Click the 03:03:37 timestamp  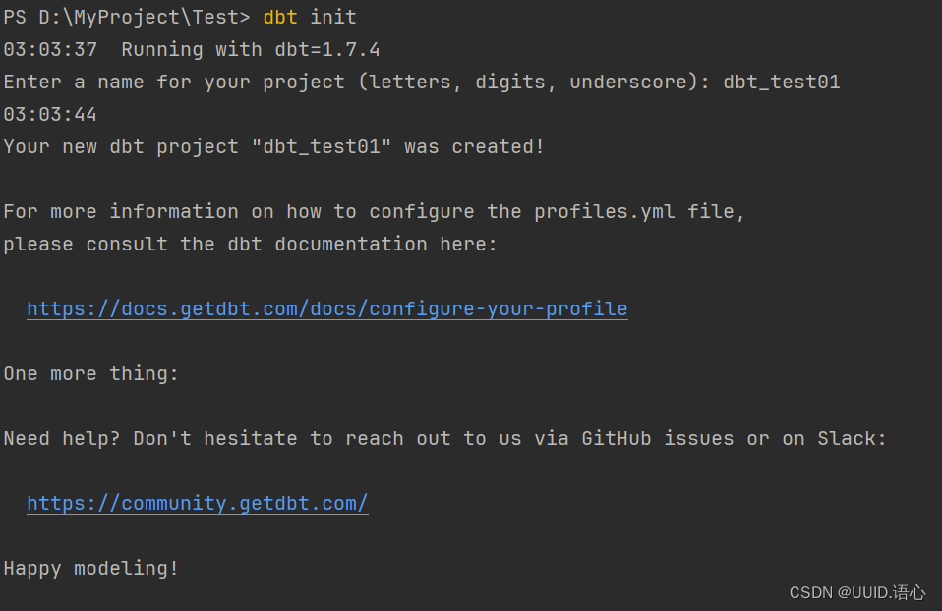(x=50, y=49)
